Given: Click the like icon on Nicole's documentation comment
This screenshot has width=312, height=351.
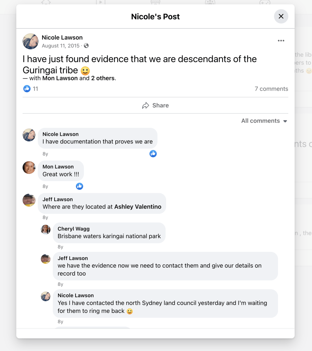Looking at the screenshot, I should (x=153, y=154).
